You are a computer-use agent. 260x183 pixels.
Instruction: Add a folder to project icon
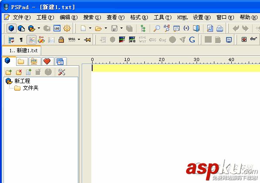coord(8,72)
